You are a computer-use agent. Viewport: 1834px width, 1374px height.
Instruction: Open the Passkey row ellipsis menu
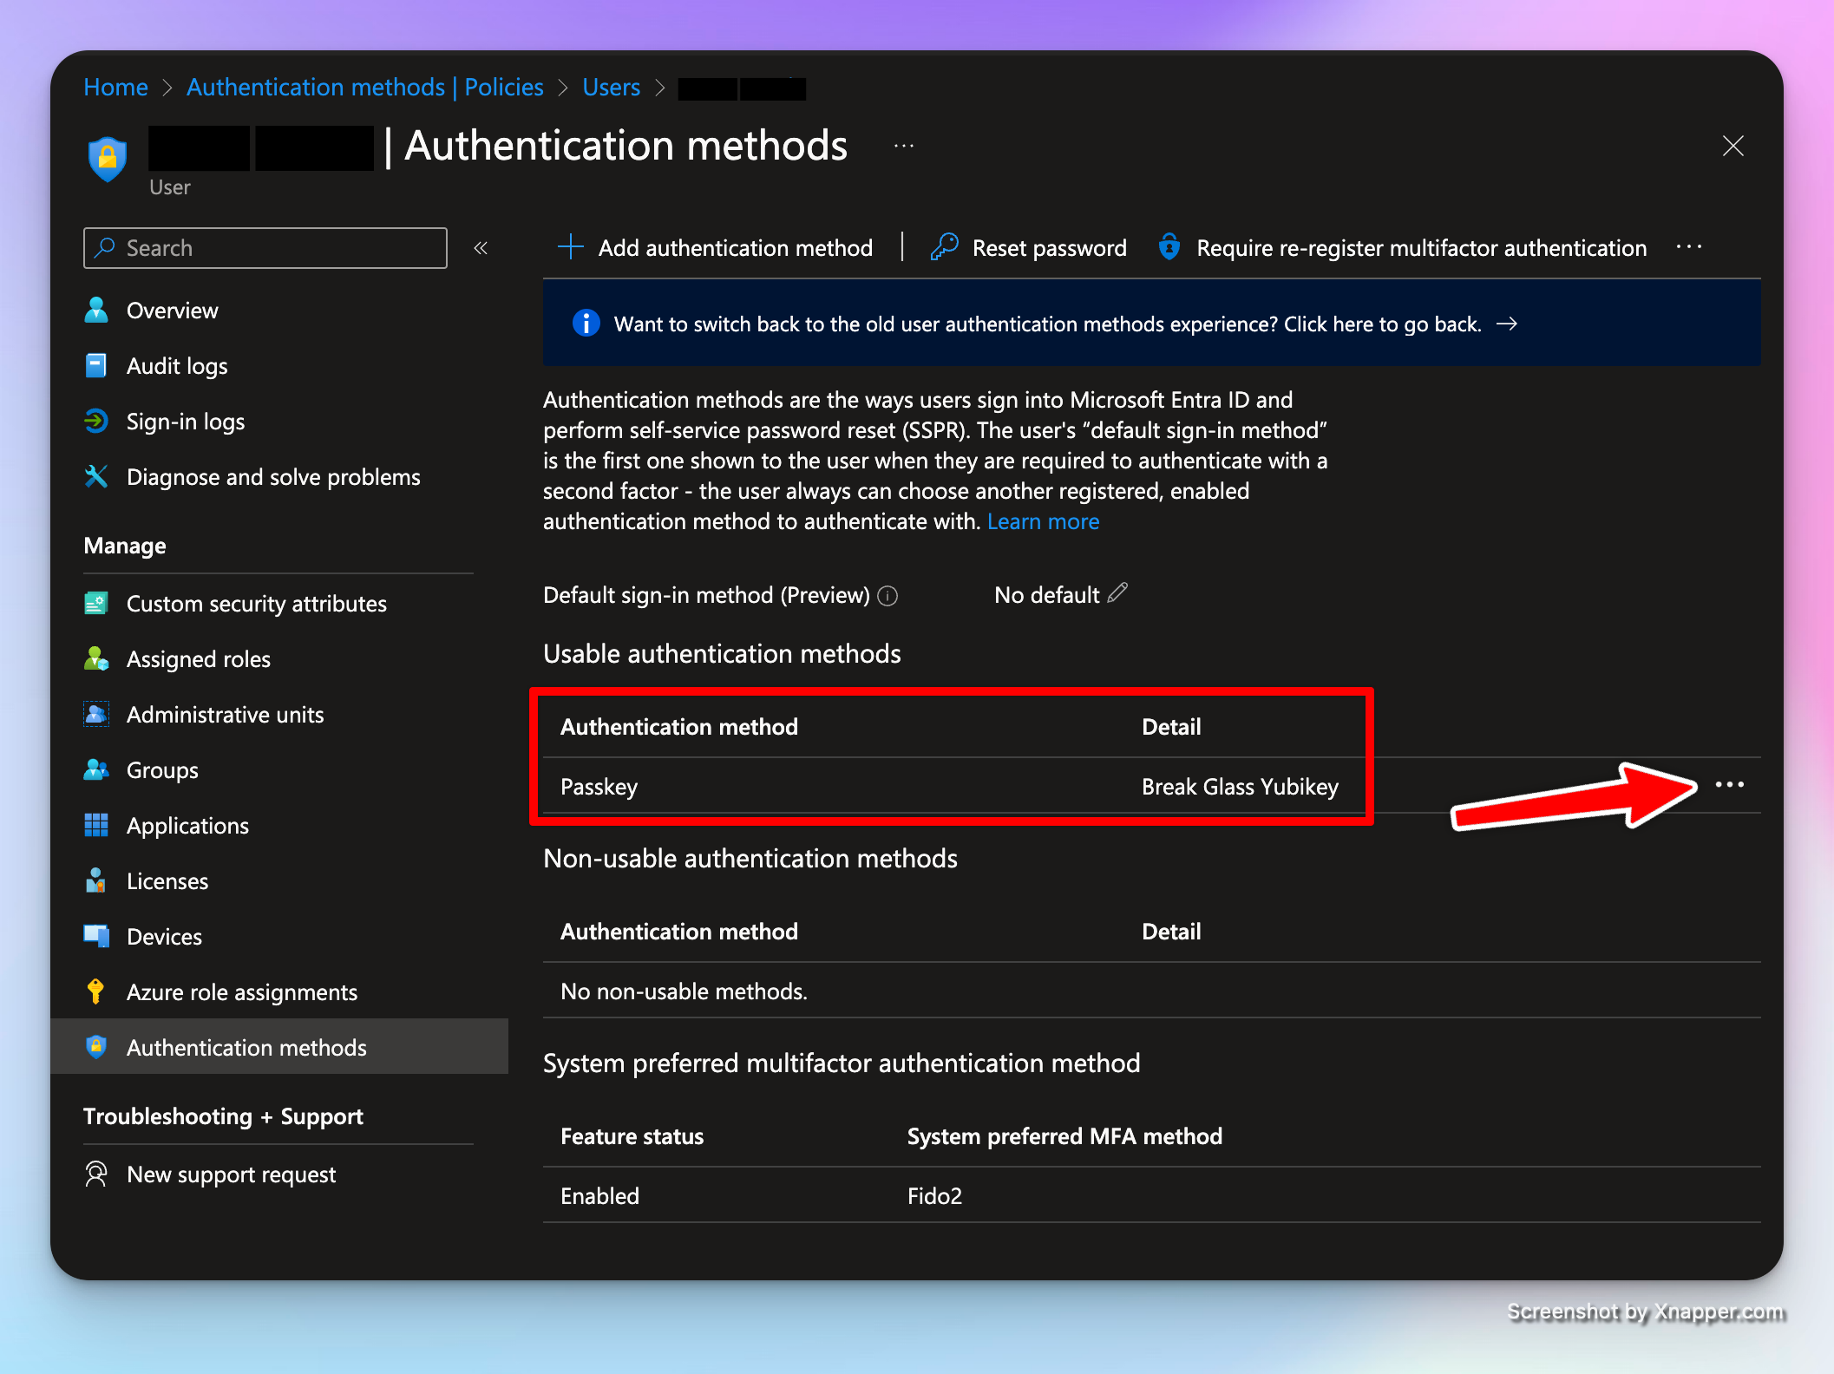[1729, 785]
